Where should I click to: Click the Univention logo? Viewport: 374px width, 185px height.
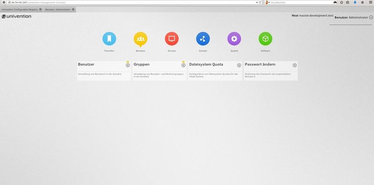16,16
